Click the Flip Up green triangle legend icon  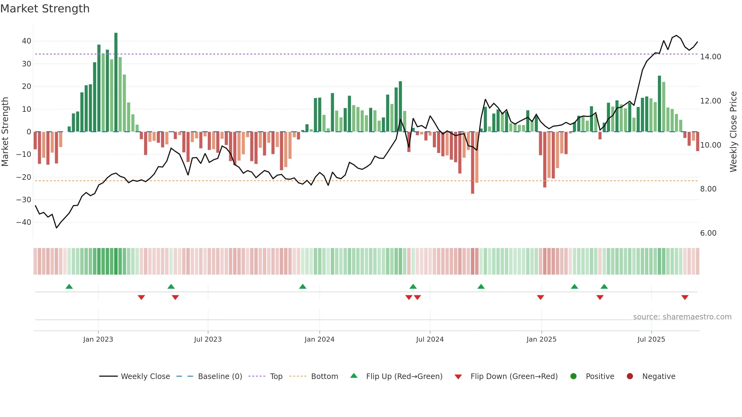click(354, 376)
